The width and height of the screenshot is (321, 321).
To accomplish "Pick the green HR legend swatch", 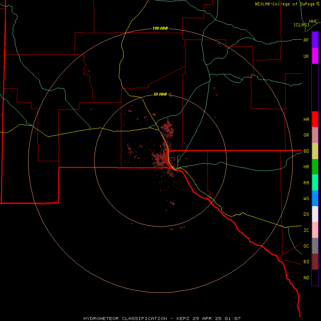I will coord(315,167).
